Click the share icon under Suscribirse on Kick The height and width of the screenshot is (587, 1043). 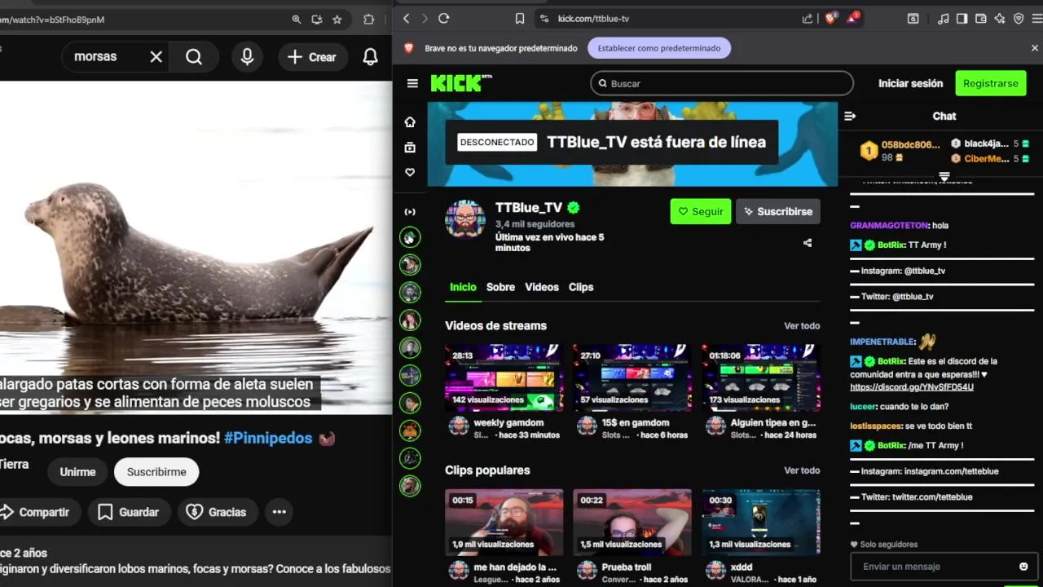coord(808,243)
